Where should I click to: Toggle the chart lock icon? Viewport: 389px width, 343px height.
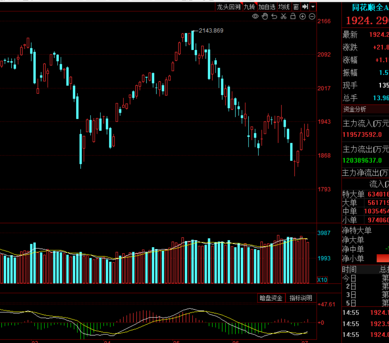point(293,17)
